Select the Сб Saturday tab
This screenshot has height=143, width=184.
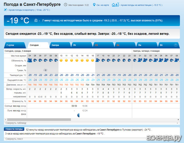click(x=96, y=45)
